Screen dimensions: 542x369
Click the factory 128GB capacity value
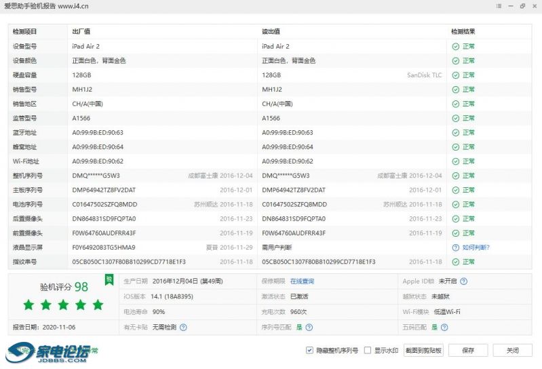[82, 75]
